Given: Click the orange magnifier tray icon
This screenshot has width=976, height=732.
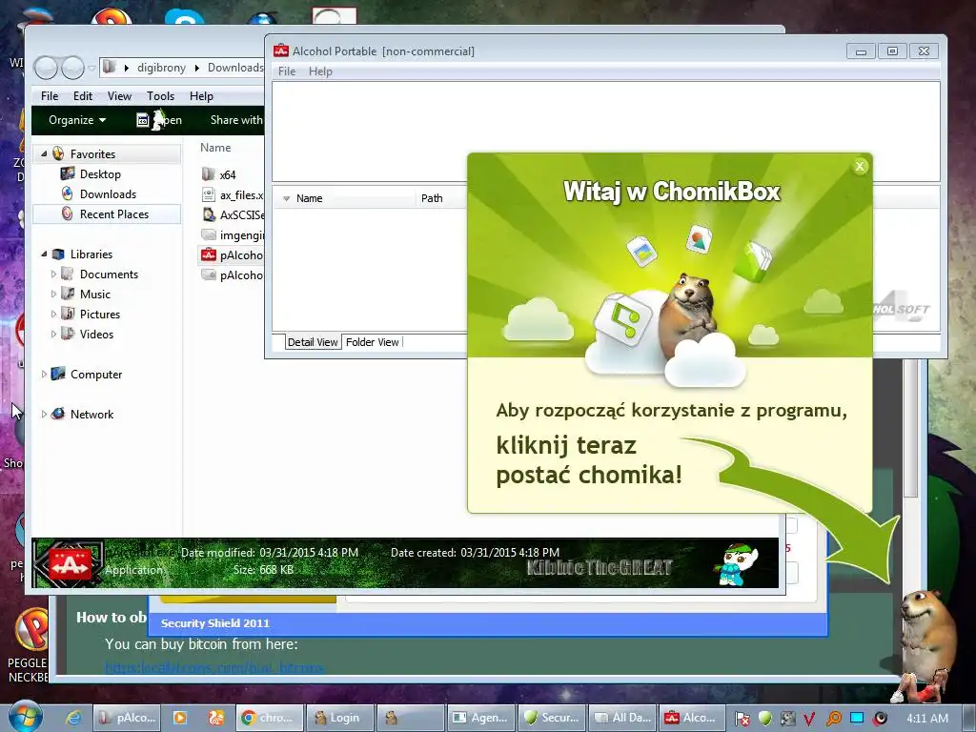Looking at the screenshot, I should [833, 719].
